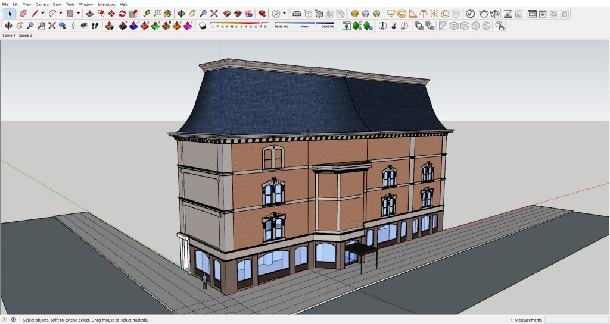Viewport: 610px width, 324px height.
Task: Activate the Push/Pull tool
Action: [x=89, y=13]
